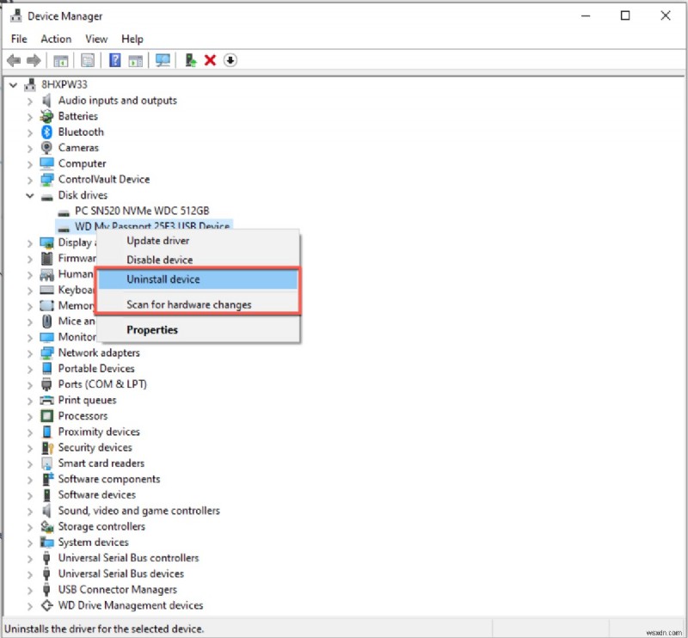Select the Software devices row
The width and height of the screenshot is (688, 638).
click(97, 494)
